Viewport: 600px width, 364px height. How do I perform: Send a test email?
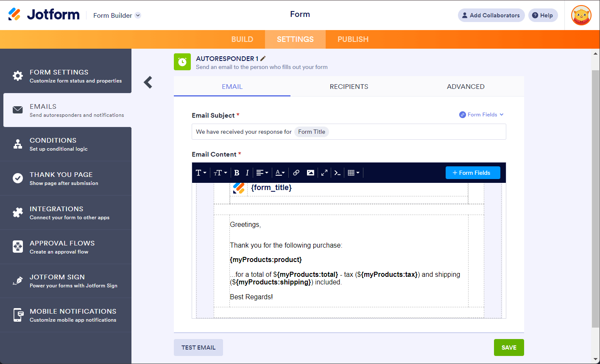(198, 347)
